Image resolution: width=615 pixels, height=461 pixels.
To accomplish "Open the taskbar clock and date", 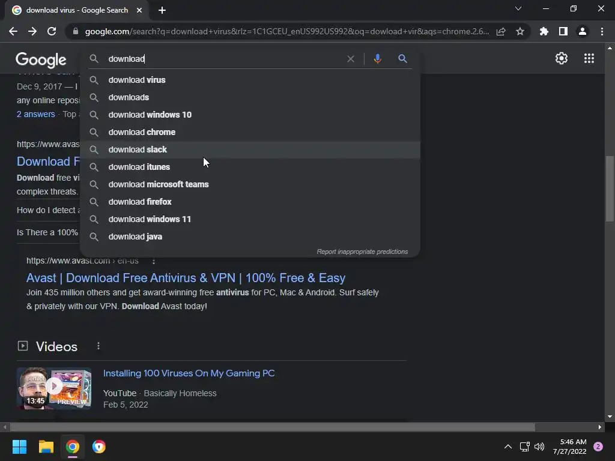I will point(569,447).
